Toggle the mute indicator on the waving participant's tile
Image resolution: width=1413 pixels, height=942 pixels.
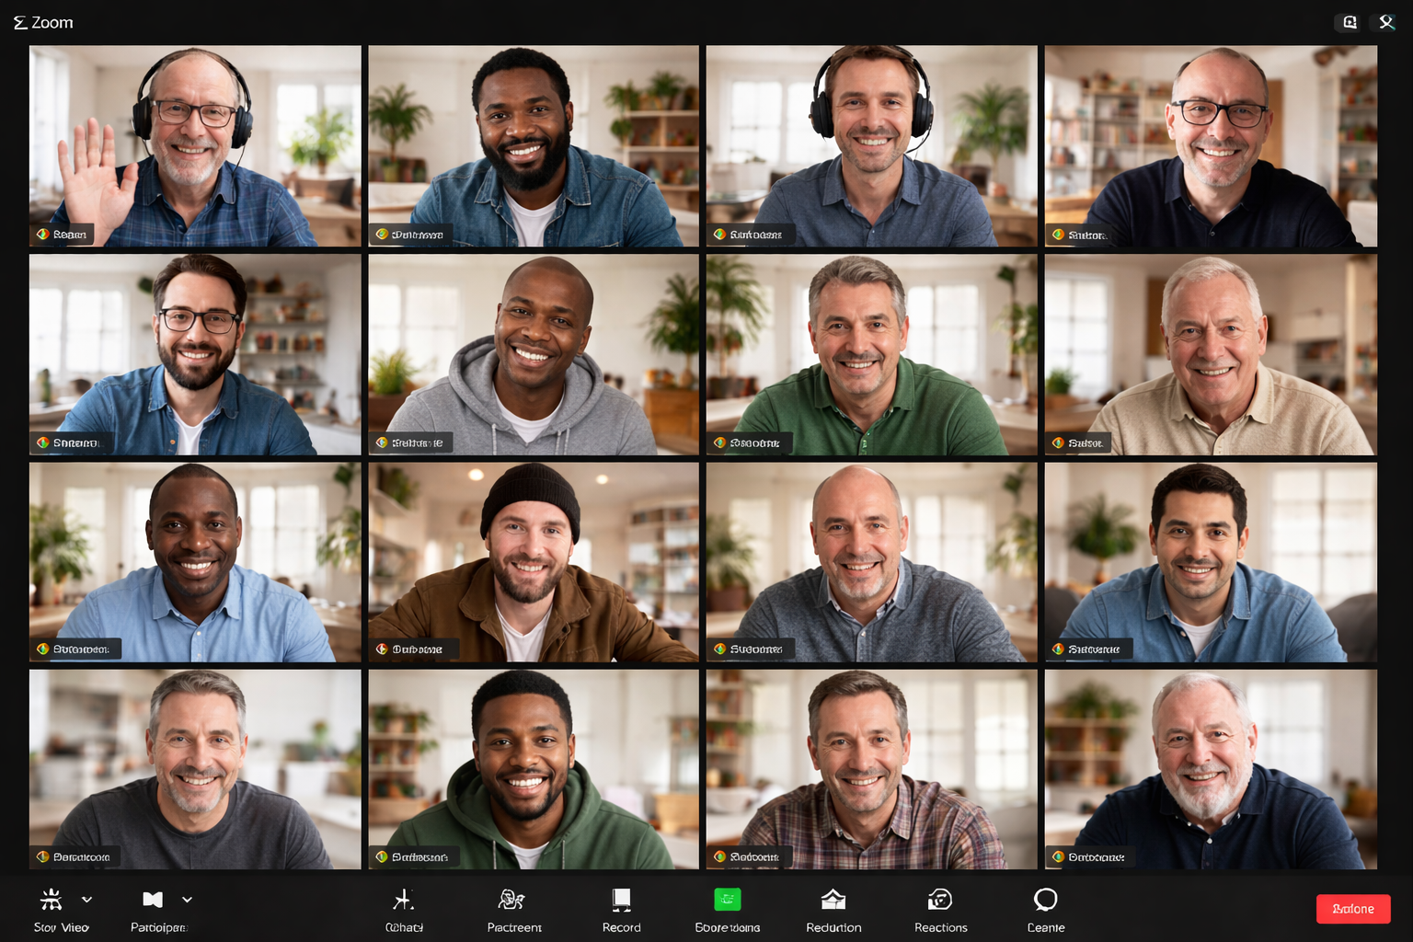(x=43, y=235)
